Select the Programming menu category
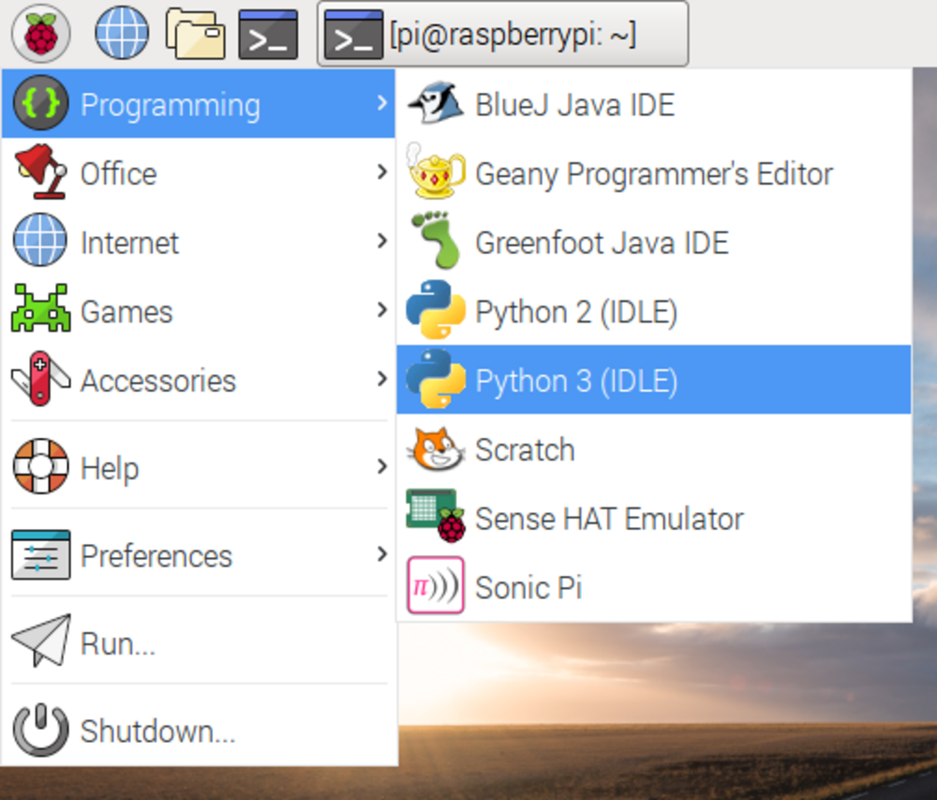Image resolution: width=937 pixels, height=800 pixels. (199, 103)
